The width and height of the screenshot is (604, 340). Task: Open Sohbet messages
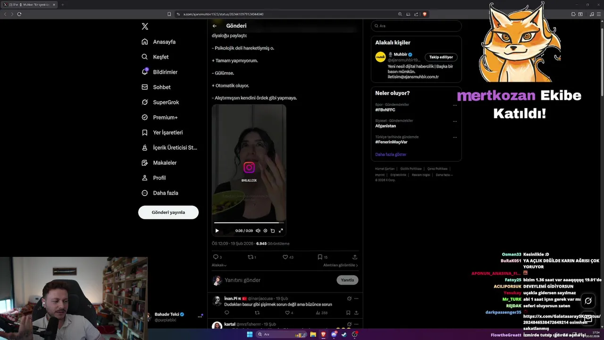(x=156, y=87)
